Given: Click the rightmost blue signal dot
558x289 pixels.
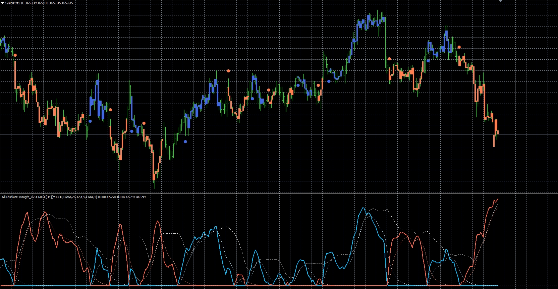Looking at the screenshot, I should click(x=428, y=61).
